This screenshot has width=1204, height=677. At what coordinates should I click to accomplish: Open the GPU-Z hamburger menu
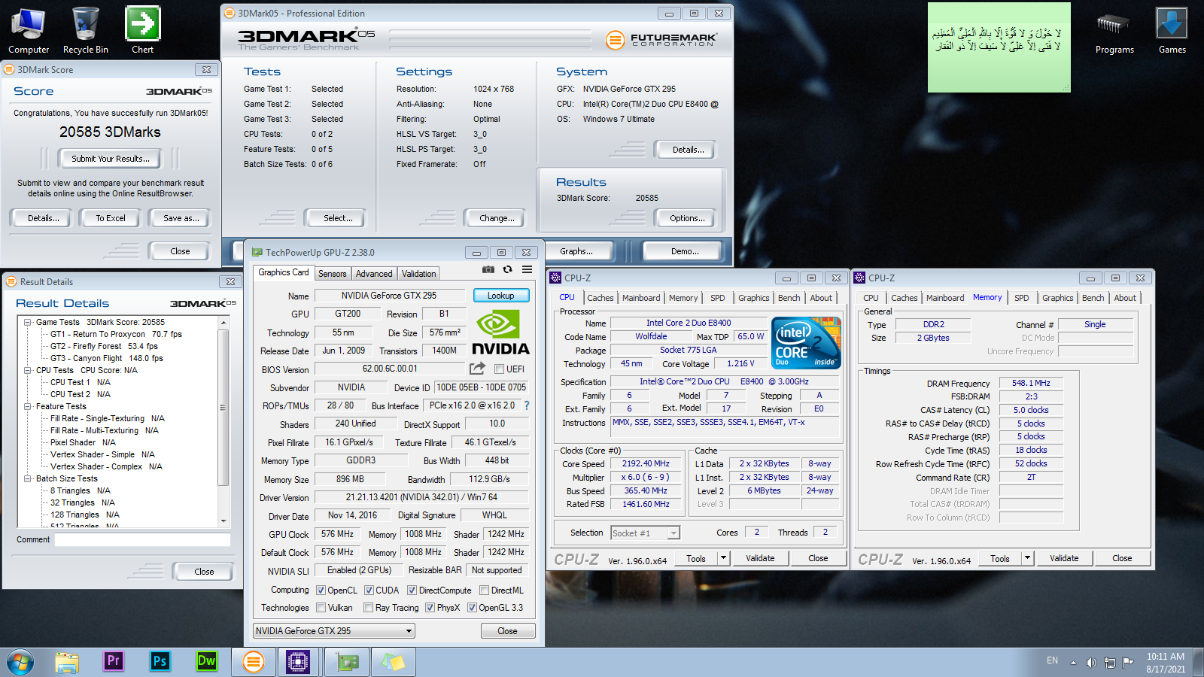[x=528, y=269]
